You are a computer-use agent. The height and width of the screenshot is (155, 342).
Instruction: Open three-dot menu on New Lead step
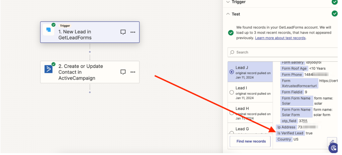point(133,32)
